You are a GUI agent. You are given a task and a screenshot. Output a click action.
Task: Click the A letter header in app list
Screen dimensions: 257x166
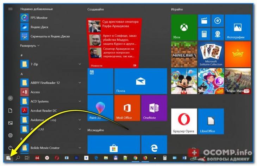(21, 74)
